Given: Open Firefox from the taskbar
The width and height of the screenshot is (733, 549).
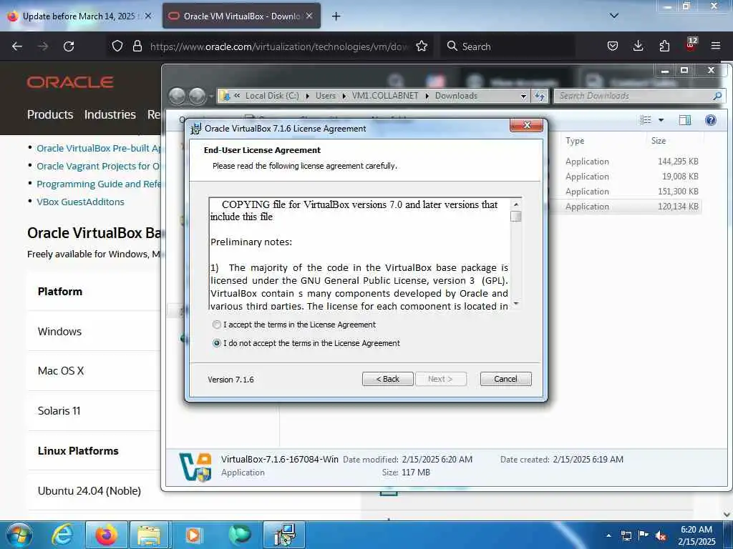Looking at the screenshot, I should tap(107, 535).
